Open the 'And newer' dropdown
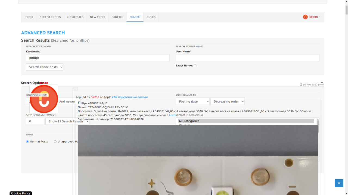 tap(69, 102)
